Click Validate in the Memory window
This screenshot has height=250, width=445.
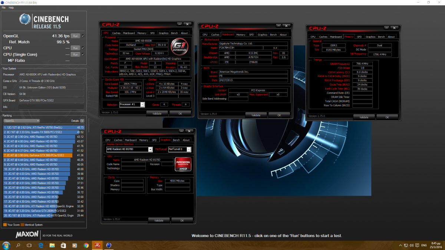pyautogui.click(x=364, y=117)
